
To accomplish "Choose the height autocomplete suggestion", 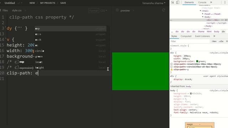I will [x=71, y=68].
